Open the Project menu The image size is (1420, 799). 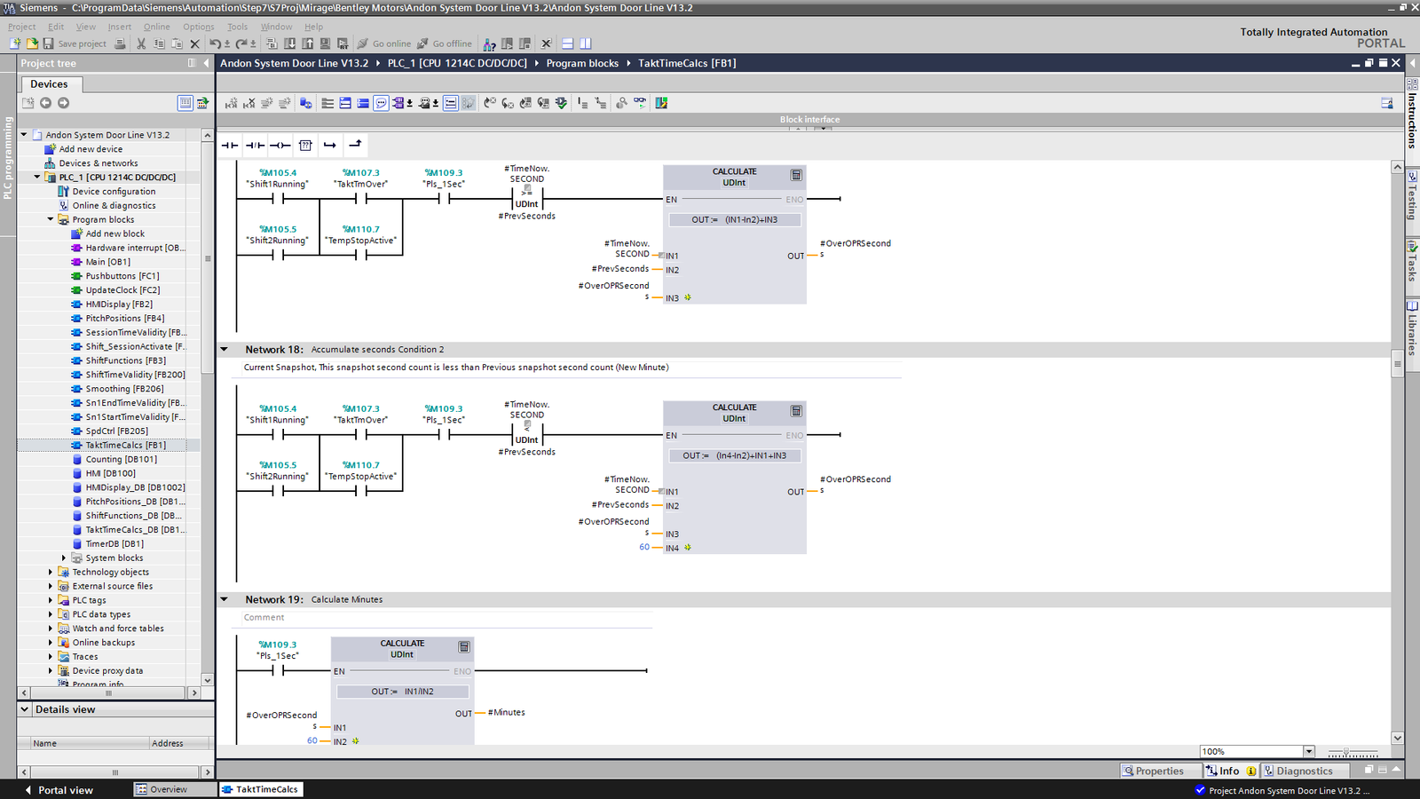[21, 27]
